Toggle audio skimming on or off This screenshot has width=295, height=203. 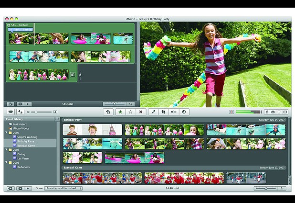pos(232,112)
